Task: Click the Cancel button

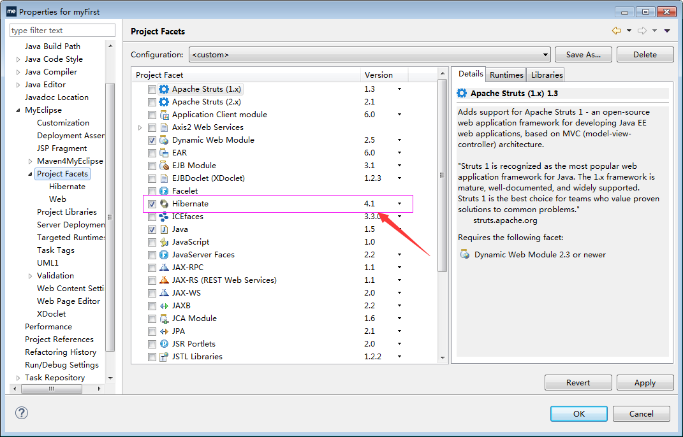Action: (641, 414)
